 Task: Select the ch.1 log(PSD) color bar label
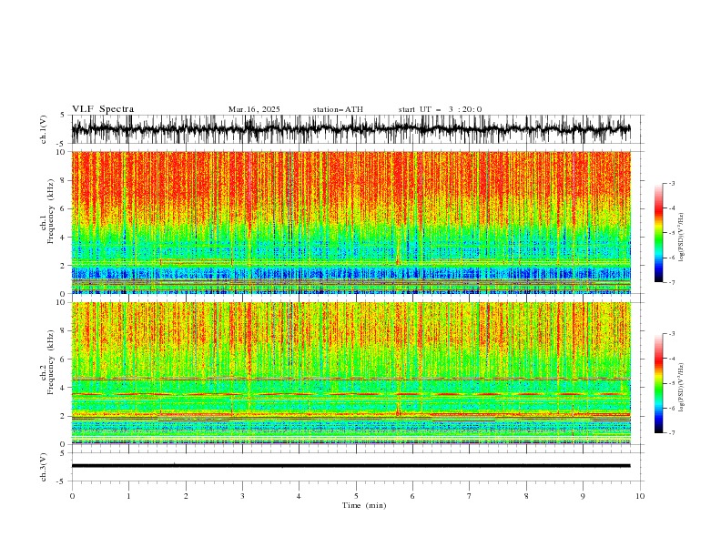pyautogui.click(x=682, y=238)
